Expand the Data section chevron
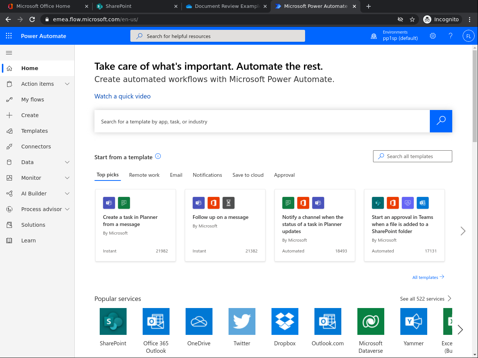 [x=67, y=162]
